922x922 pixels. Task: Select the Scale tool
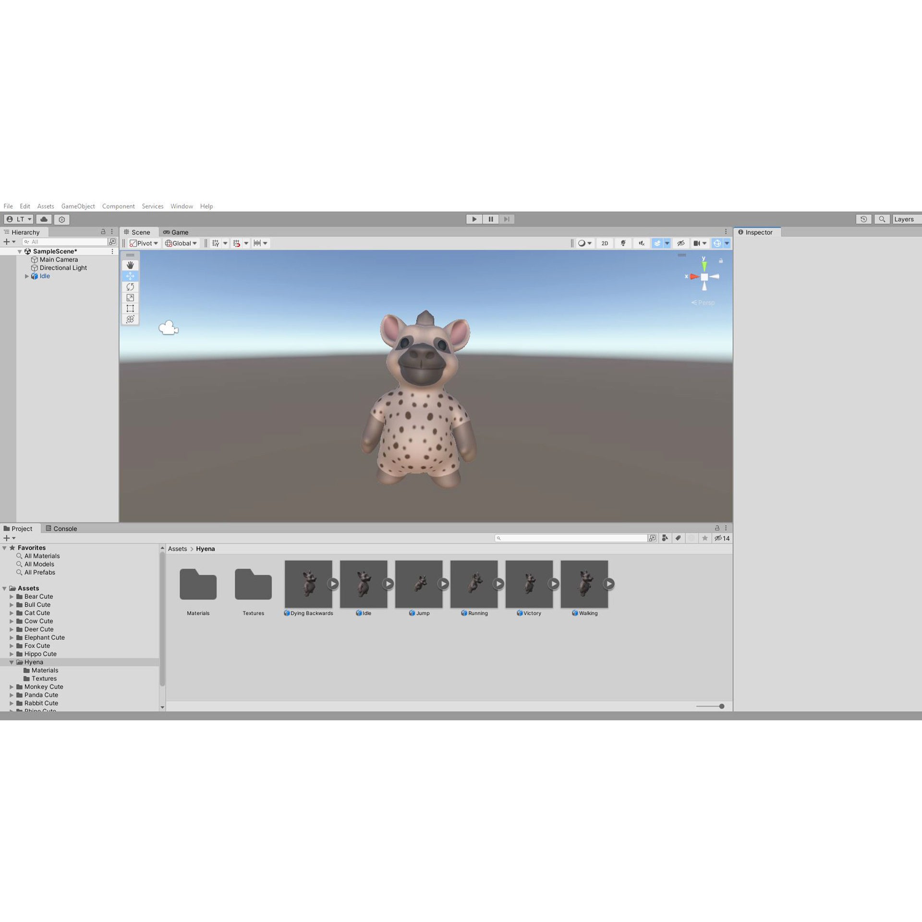(x=130, y=298)
